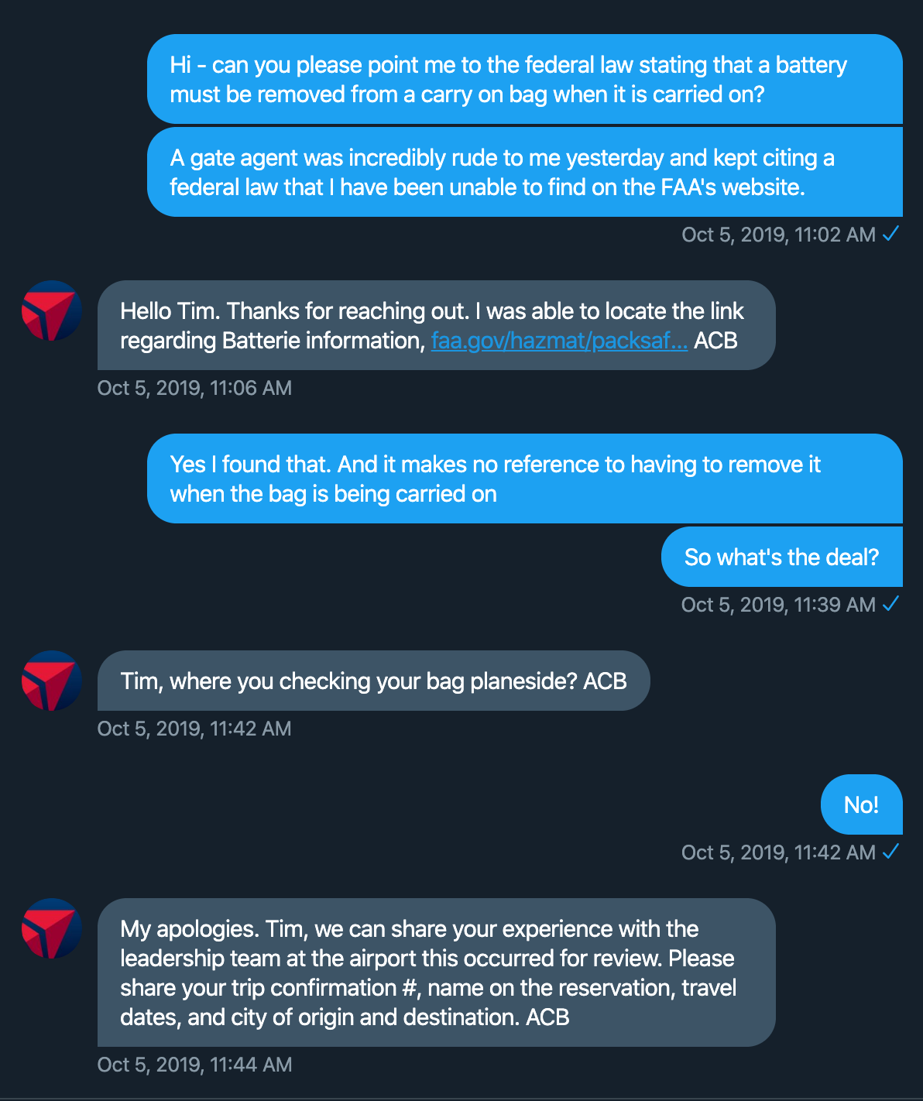This screenshot has height=1101, width=923.
Task: Click the checkmark after second 11:42 AM
Action: pyautogui.click(x=890, y=852)
